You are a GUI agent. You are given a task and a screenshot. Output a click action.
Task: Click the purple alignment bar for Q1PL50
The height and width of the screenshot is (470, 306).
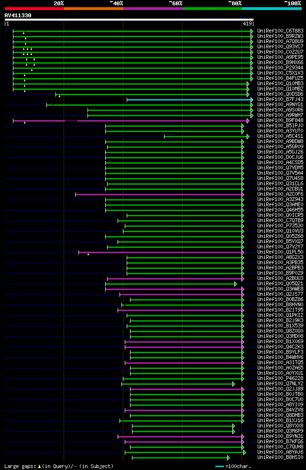pyautogui.click(x=161, y=252)
